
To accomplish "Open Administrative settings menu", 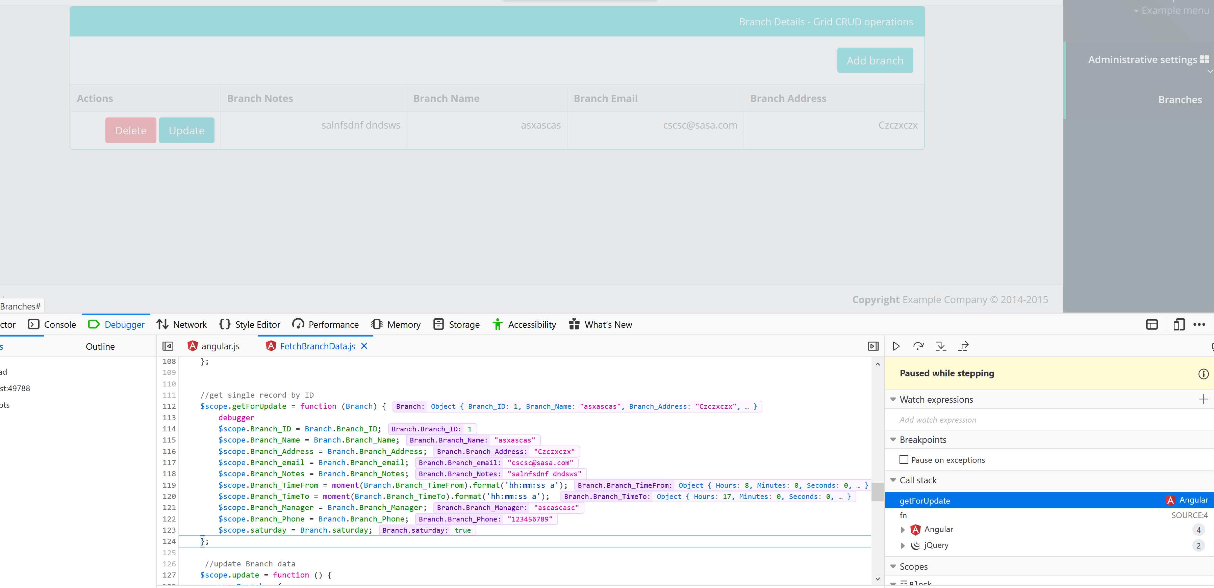I will (x=1148, y=60).
